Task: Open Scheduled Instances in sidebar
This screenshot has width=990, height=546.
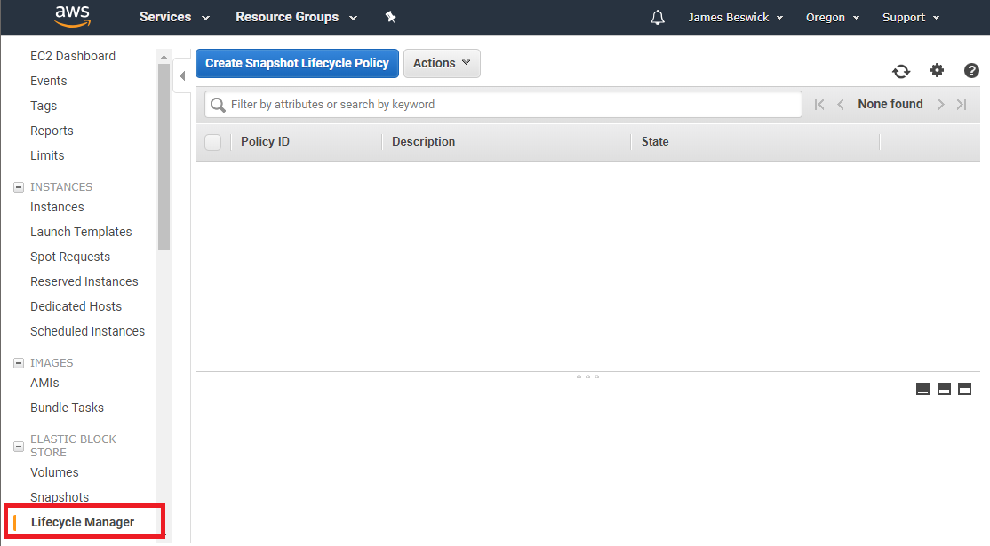Action: pyautogui.click(x=87, y=331)
